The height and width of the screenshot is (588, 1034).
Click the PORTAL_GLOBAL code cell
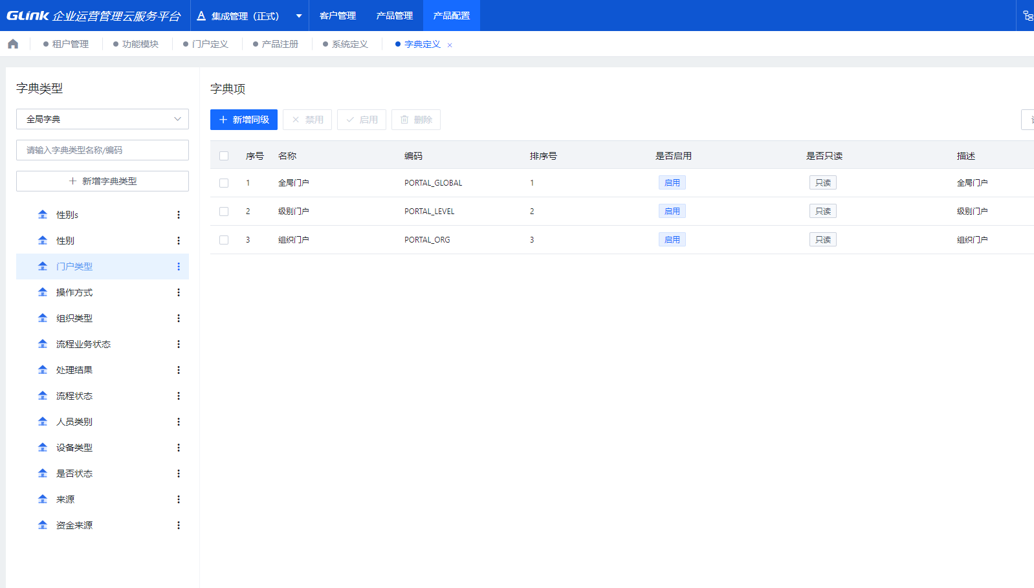coord(434,183)
